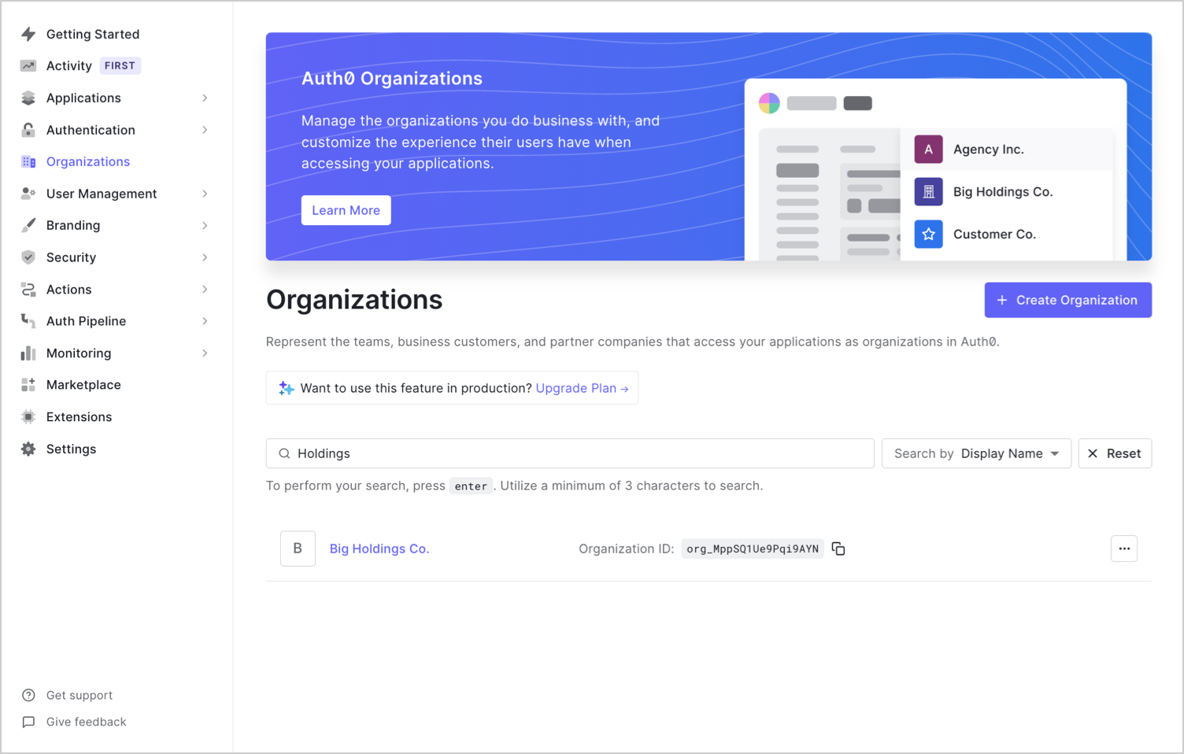This screenshot has height=754, width=1184.
Task: Expand the Authentication submenu chevron
Action: click(205, 130)
